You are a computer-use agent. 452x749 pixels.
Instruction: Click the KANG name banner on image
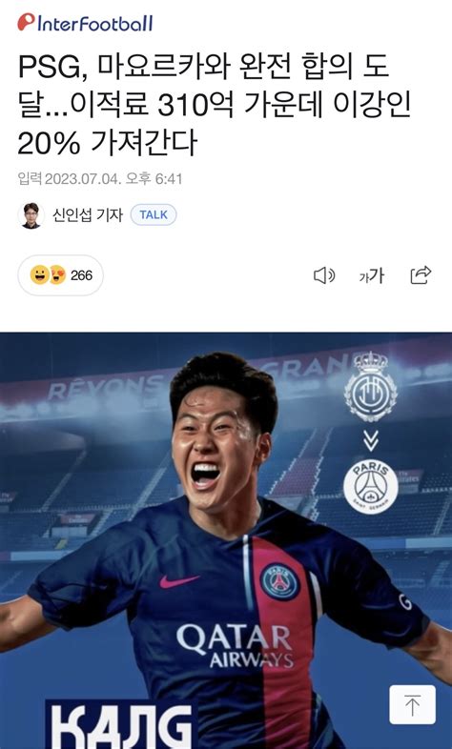click(121, 724)
